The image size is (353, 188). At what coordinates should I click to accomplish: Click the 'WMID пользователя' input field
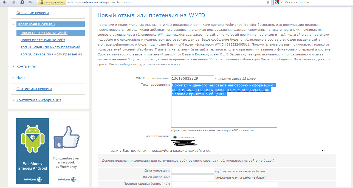click(193, 78)
